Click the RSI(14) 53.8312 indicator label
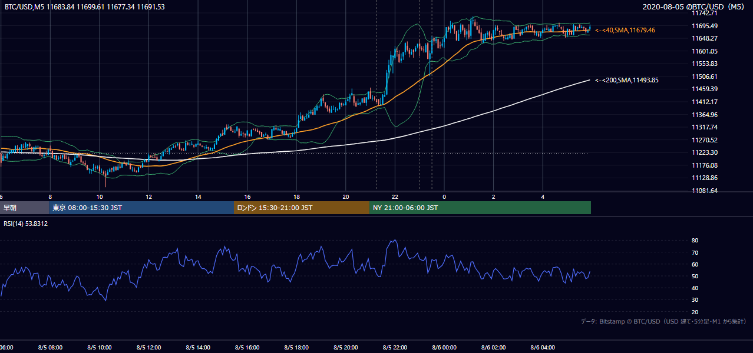 click(x=26, y=224)
